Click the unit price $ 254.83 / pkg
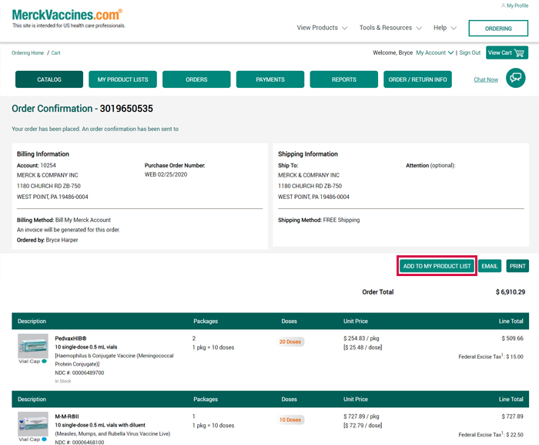The height and width of the screenshot is (445, 539). click(x=361, y=339)
